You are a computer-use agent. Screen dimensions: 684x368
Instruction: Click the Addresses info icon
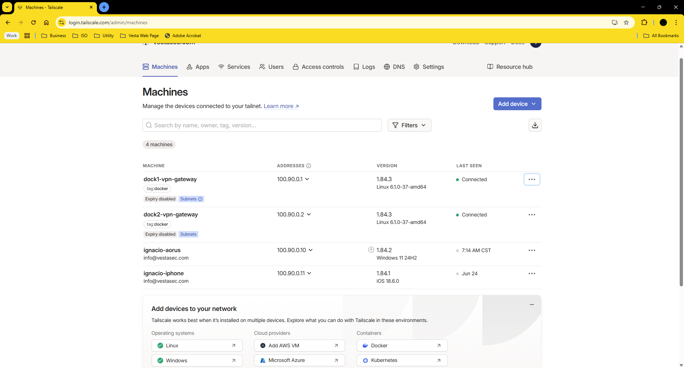pyautogui.click(x=309, y=166)
